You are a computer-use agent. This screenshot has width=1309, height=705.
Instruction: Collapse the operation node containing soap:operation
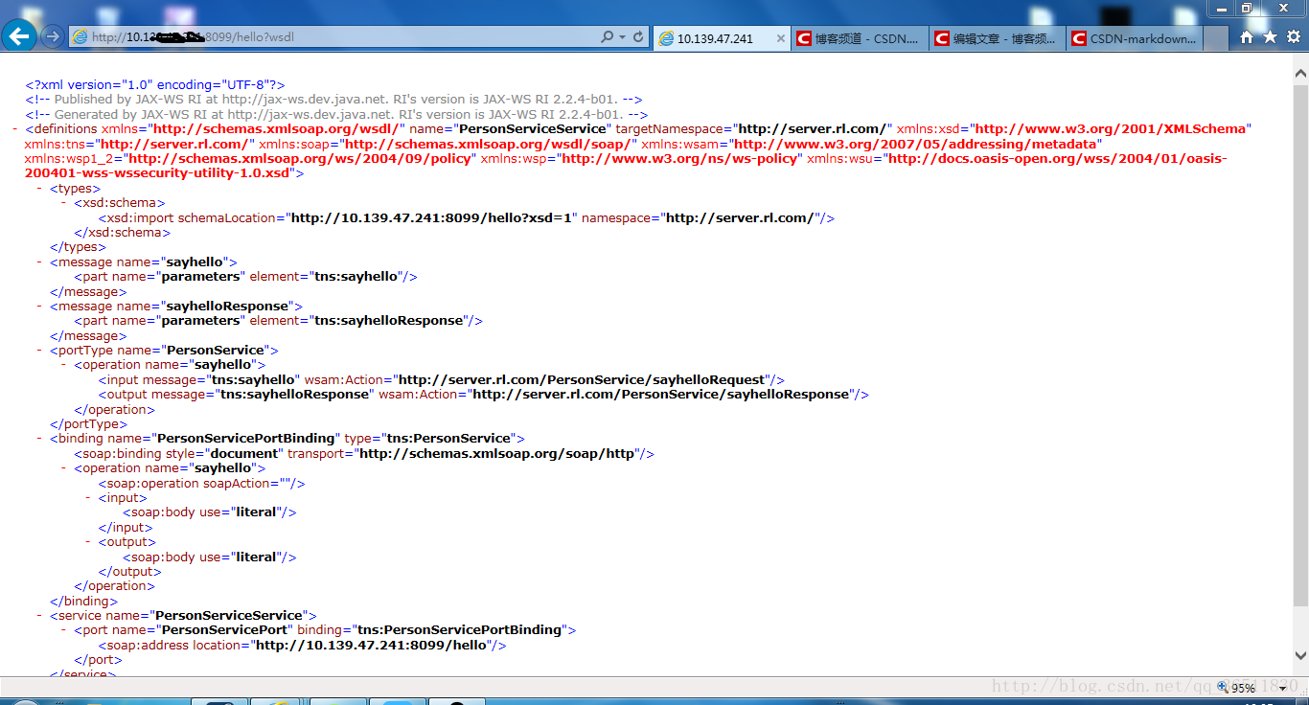click(x=63, y=468)
